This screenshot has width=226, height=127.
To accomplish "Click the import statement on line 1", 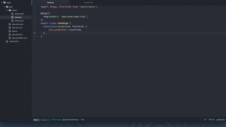I will click(x=69, y=7).
